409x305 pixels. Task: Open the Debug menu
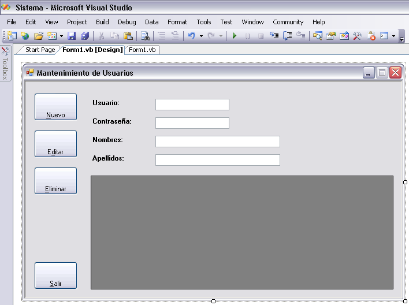[x=127, y=22]
